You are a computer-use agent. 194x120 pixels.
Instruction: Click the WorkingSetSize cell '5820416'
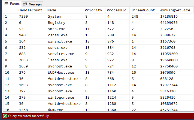176,98
